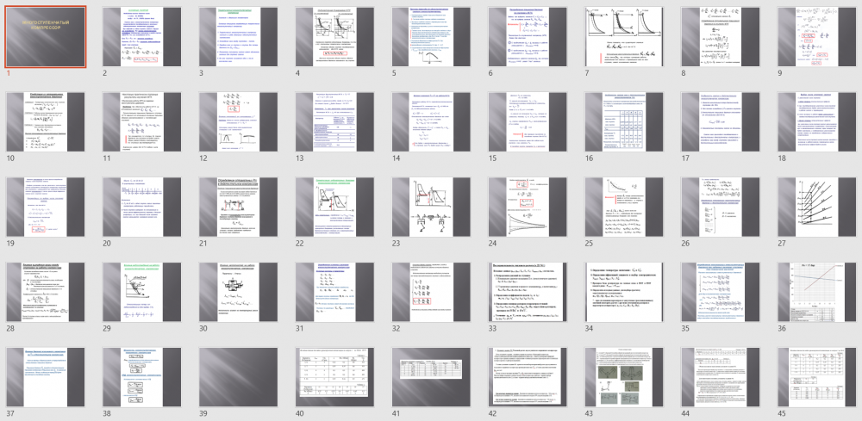Select slide 29 thumbnail
Screen dimensions: 862x421
coord(142,292)
